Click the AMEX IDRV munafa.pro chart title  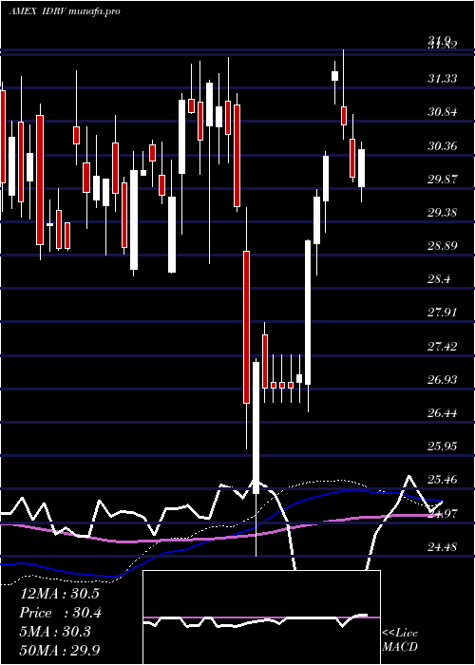[65, 11]
